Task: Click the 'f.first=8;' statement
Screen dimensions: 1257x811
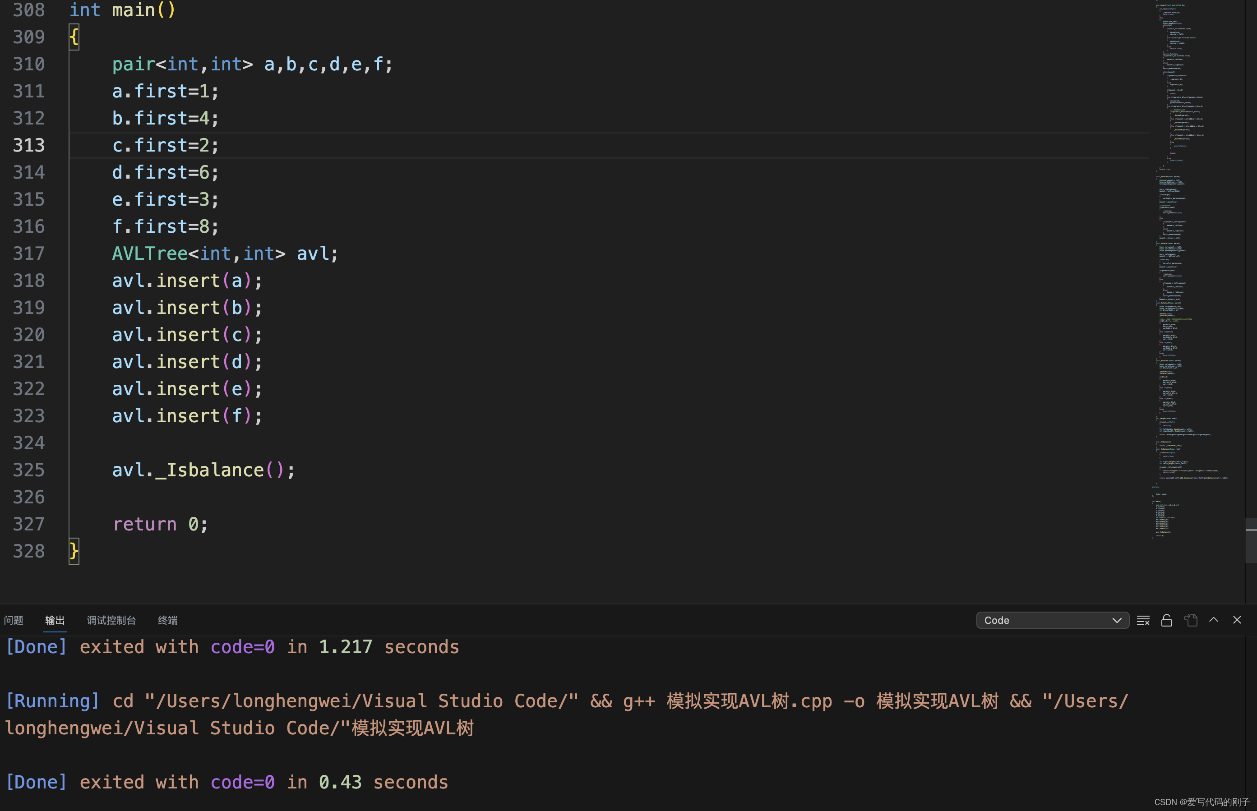Action: (165, 226)
